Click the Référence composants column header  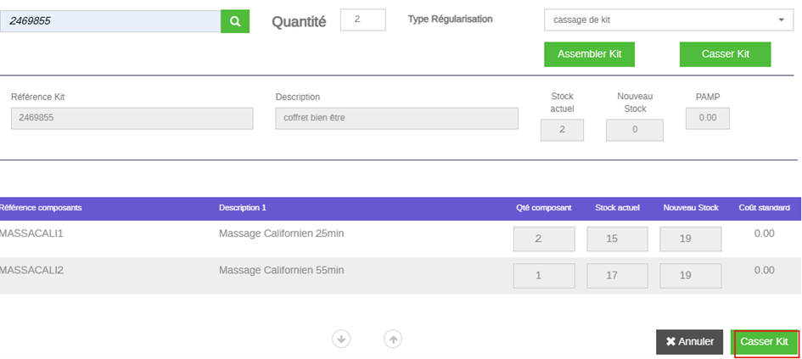(41, 208)
